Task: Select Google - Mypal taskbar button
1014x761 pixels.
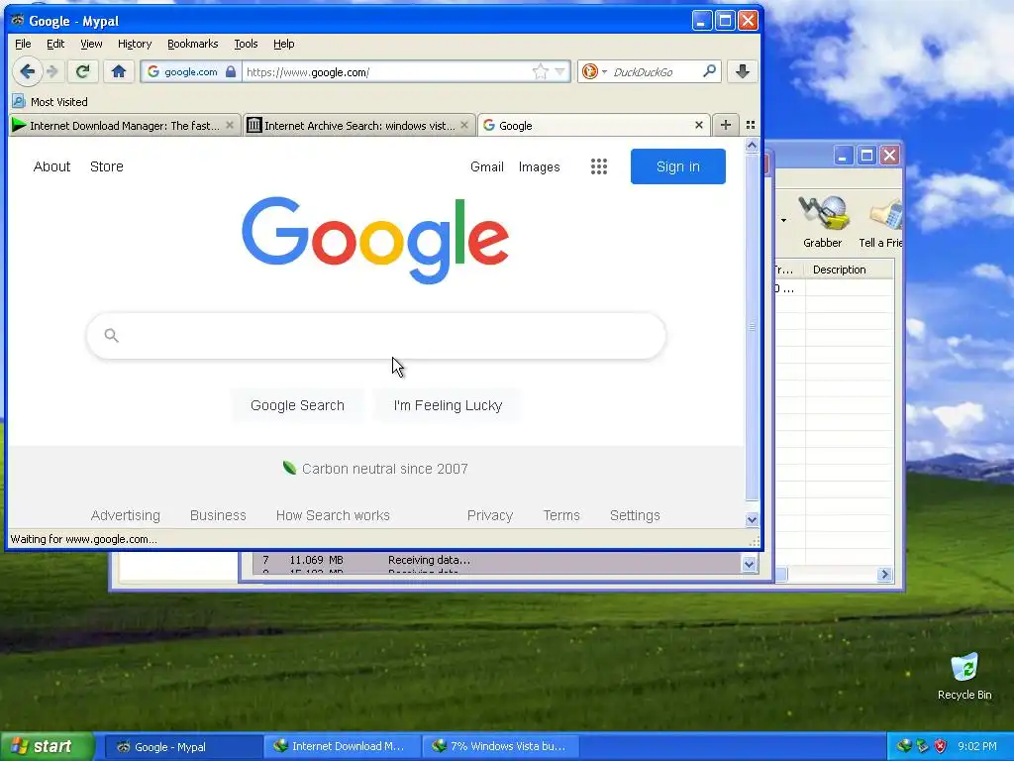Action: [x=182, y=747]
